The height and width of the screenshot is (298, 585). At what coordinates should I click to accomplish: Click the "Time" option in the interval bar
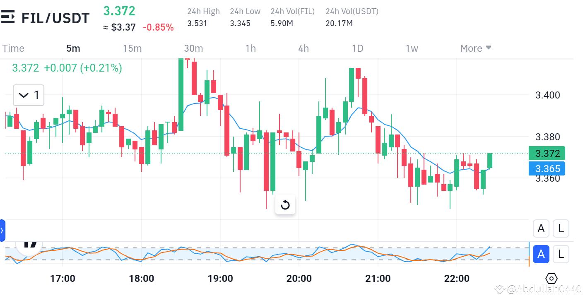click(x=13, y=48)
